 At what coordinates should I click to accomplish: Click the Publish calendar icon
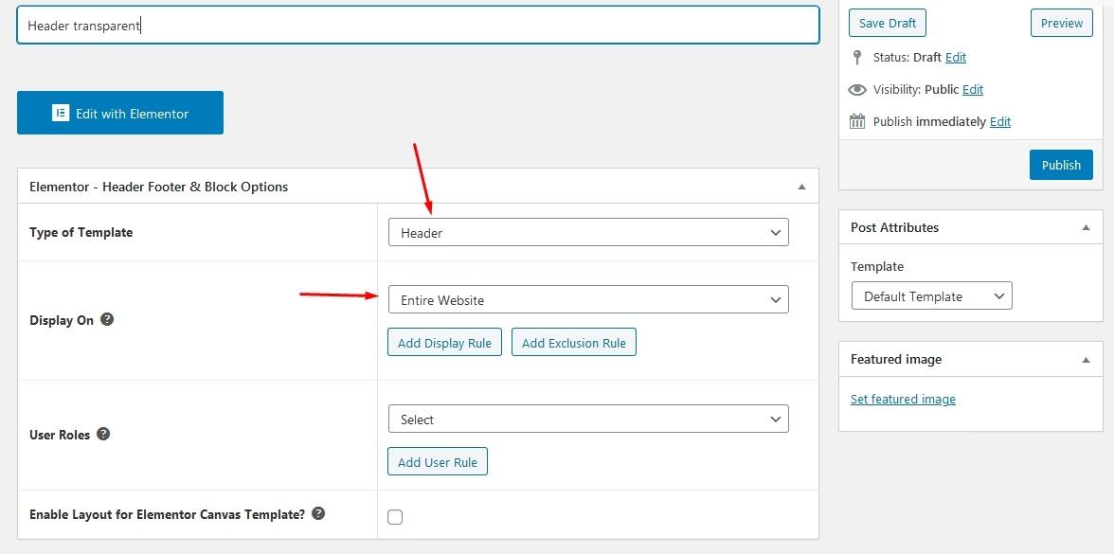pos(857,122)
